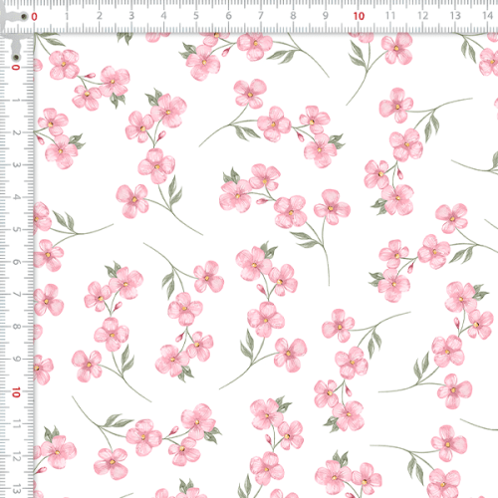The width and height of the screenshot is (498, 498).
Task: Click the red 10 on the vertical ruler
Action: pyautogui.click(x=16, y=392)
